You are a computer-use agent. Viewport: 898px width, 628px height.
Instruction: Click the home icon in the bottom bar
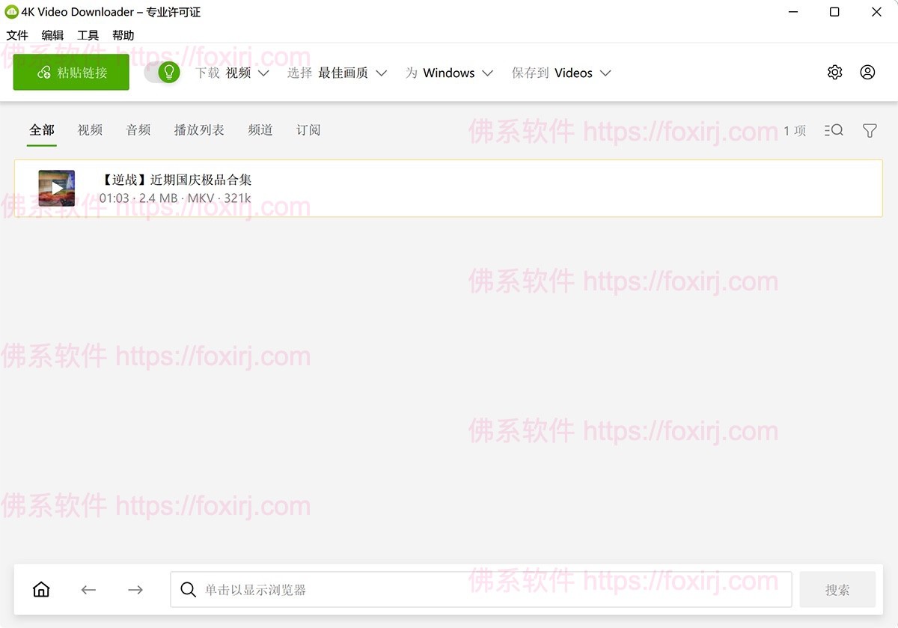(41, 589)
